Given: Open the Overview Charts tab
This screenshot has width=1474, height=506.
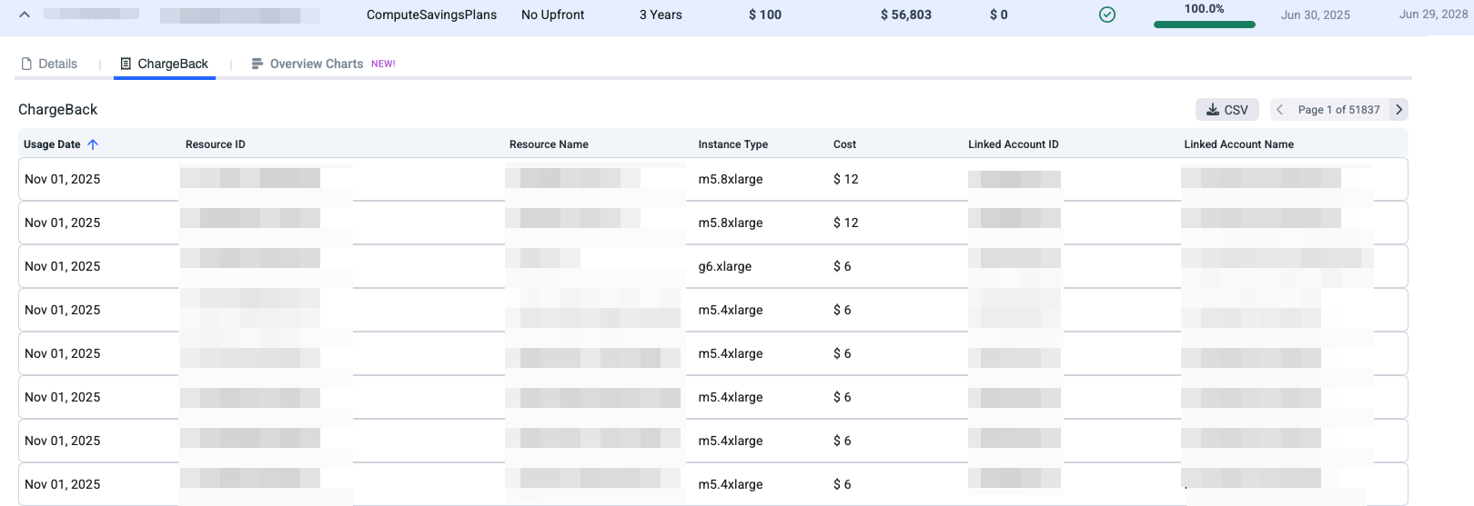Looking at the screenshot, I should 316,64.
